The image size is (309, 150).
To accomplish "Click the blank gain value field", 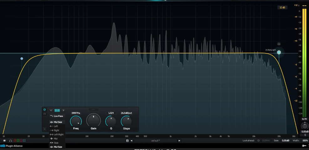I will [93, 109].
